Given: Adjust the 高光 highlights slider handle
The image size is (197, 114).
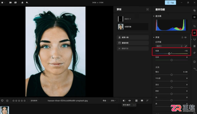Looking at the screenshot, I should click(x=172, y=88).
